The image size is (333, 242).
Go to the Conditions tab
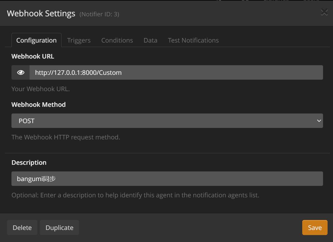[x=117, y=40]
